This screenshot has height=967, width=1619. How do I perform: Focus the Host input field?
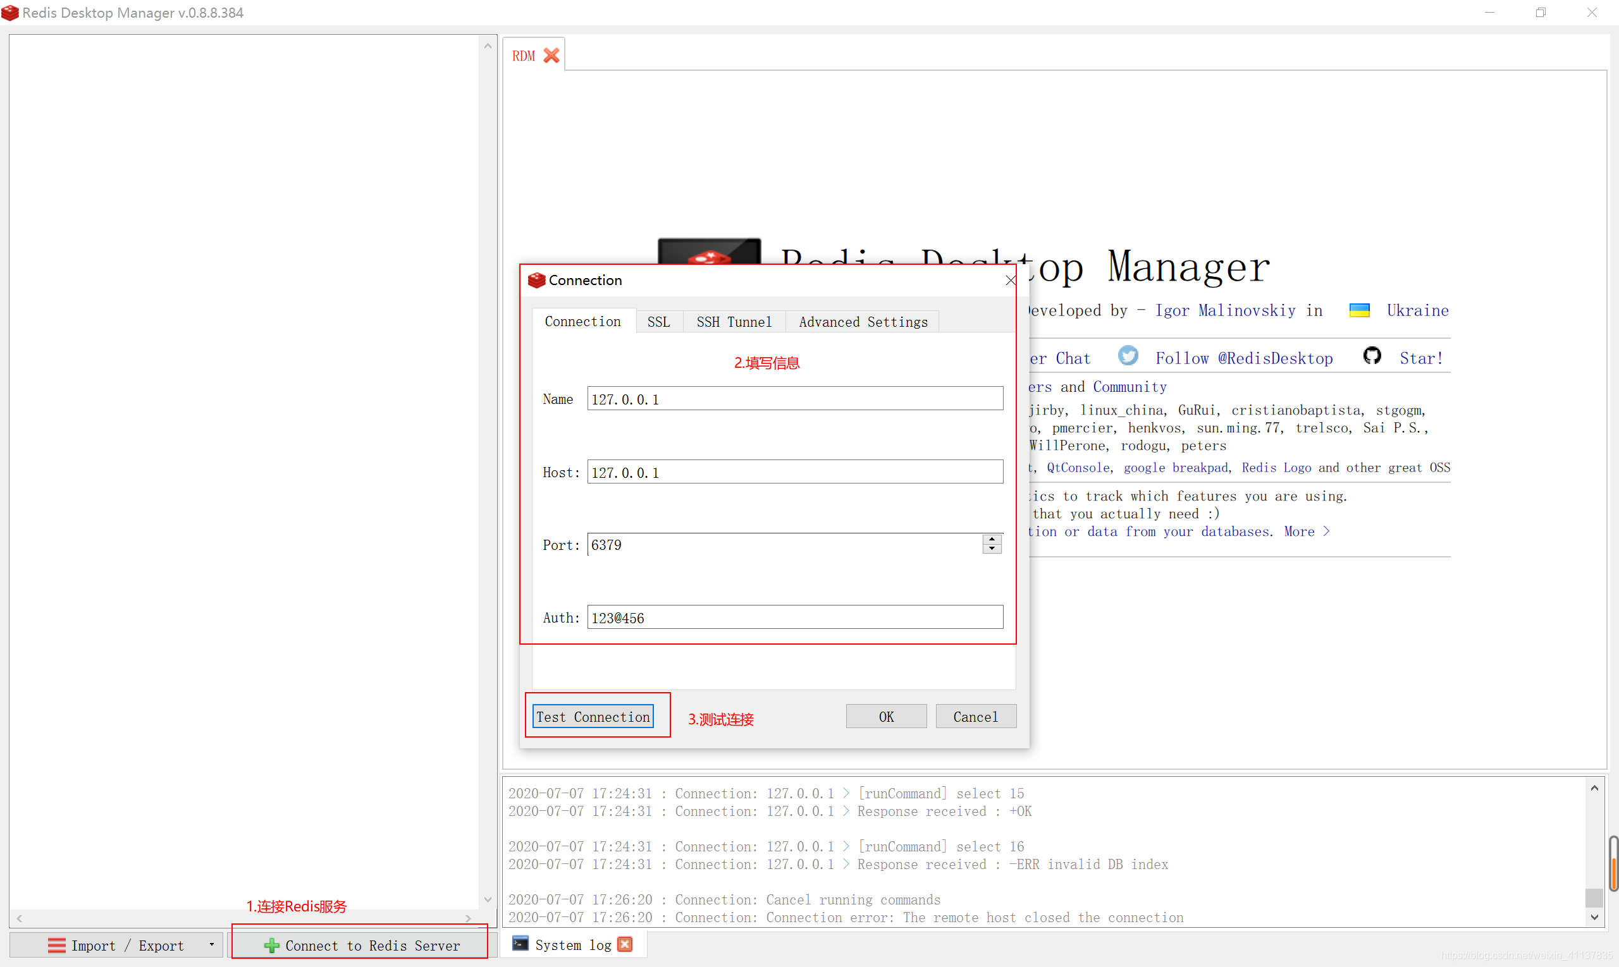[x=794, y=471]
